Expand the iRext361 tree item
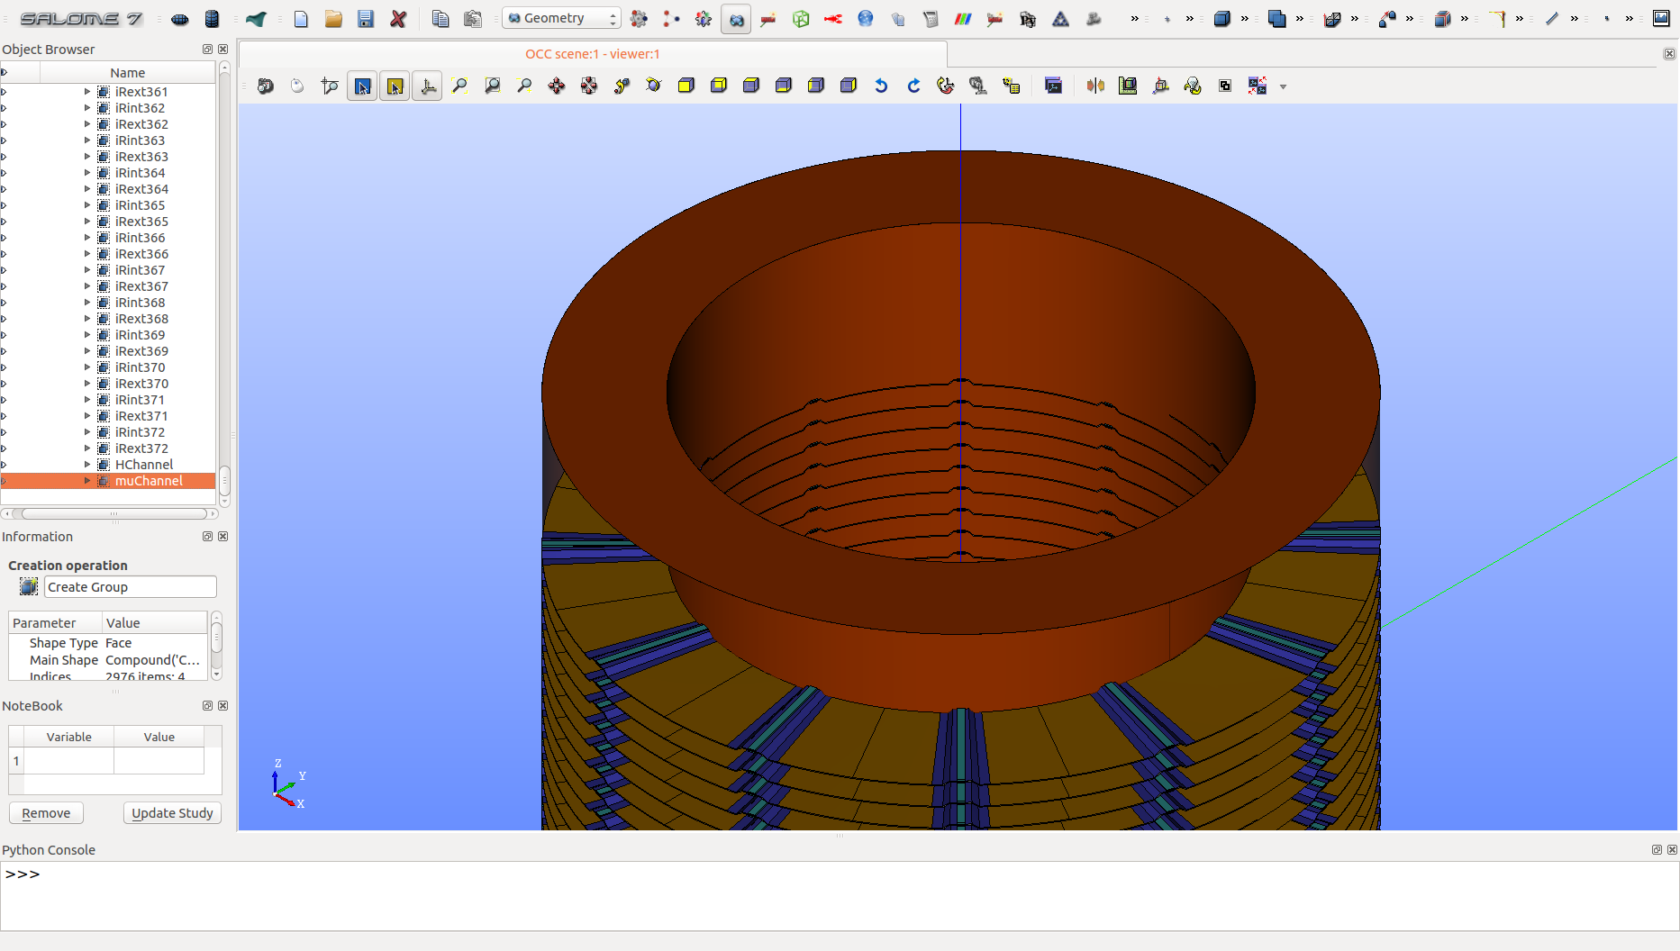The width and height of the screenshot is (1680, 951). [x=87, y=92]
